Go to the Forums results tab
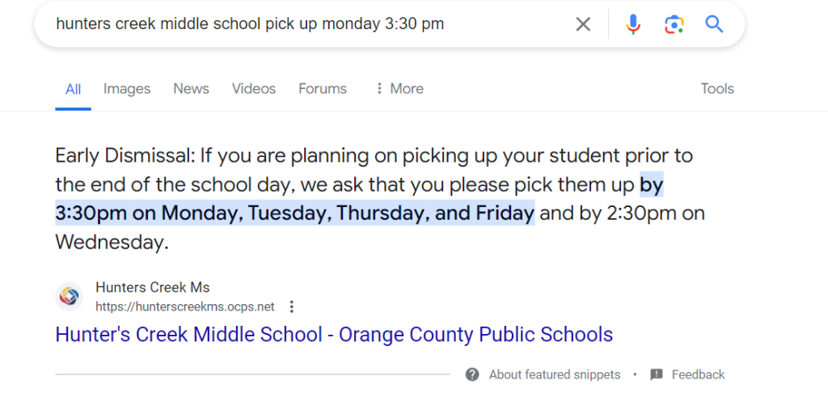 pyautogui.click(x=323, y=89)
